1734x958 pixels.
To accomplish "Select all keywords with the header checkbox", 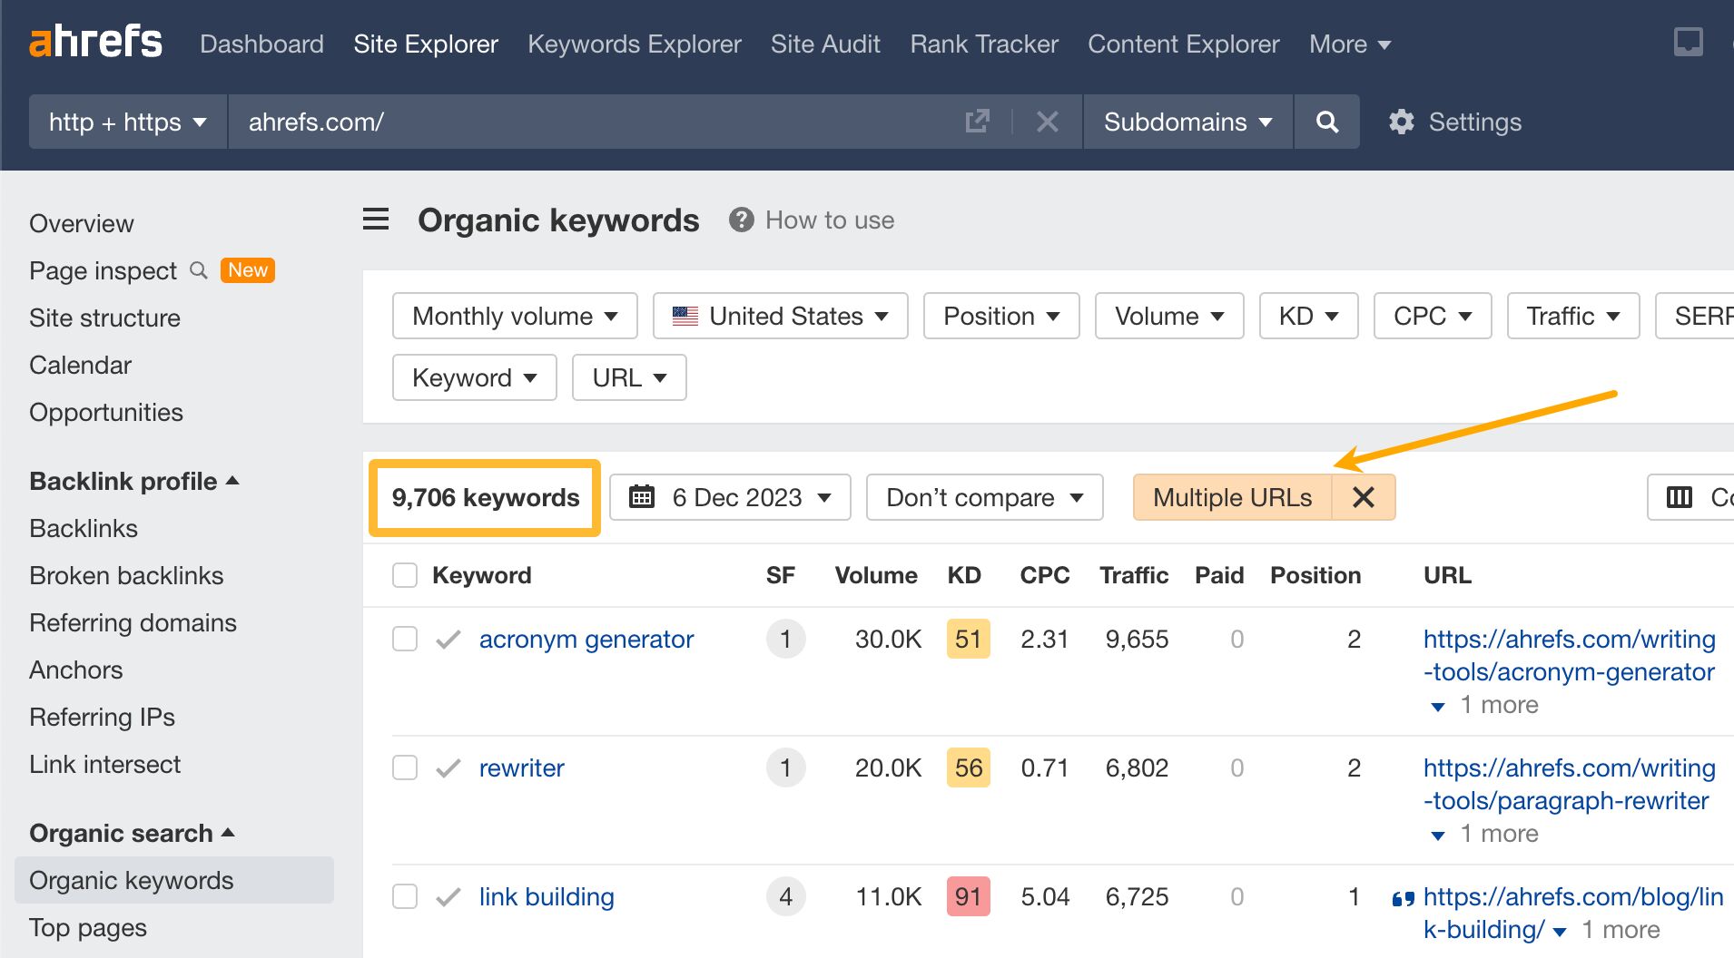I will click(x=404, y=574).
